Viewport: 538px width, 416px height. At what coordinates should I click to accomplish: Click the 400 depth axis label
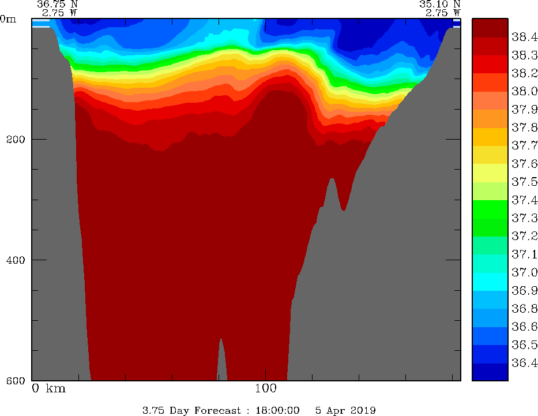(x=16, y=260)
